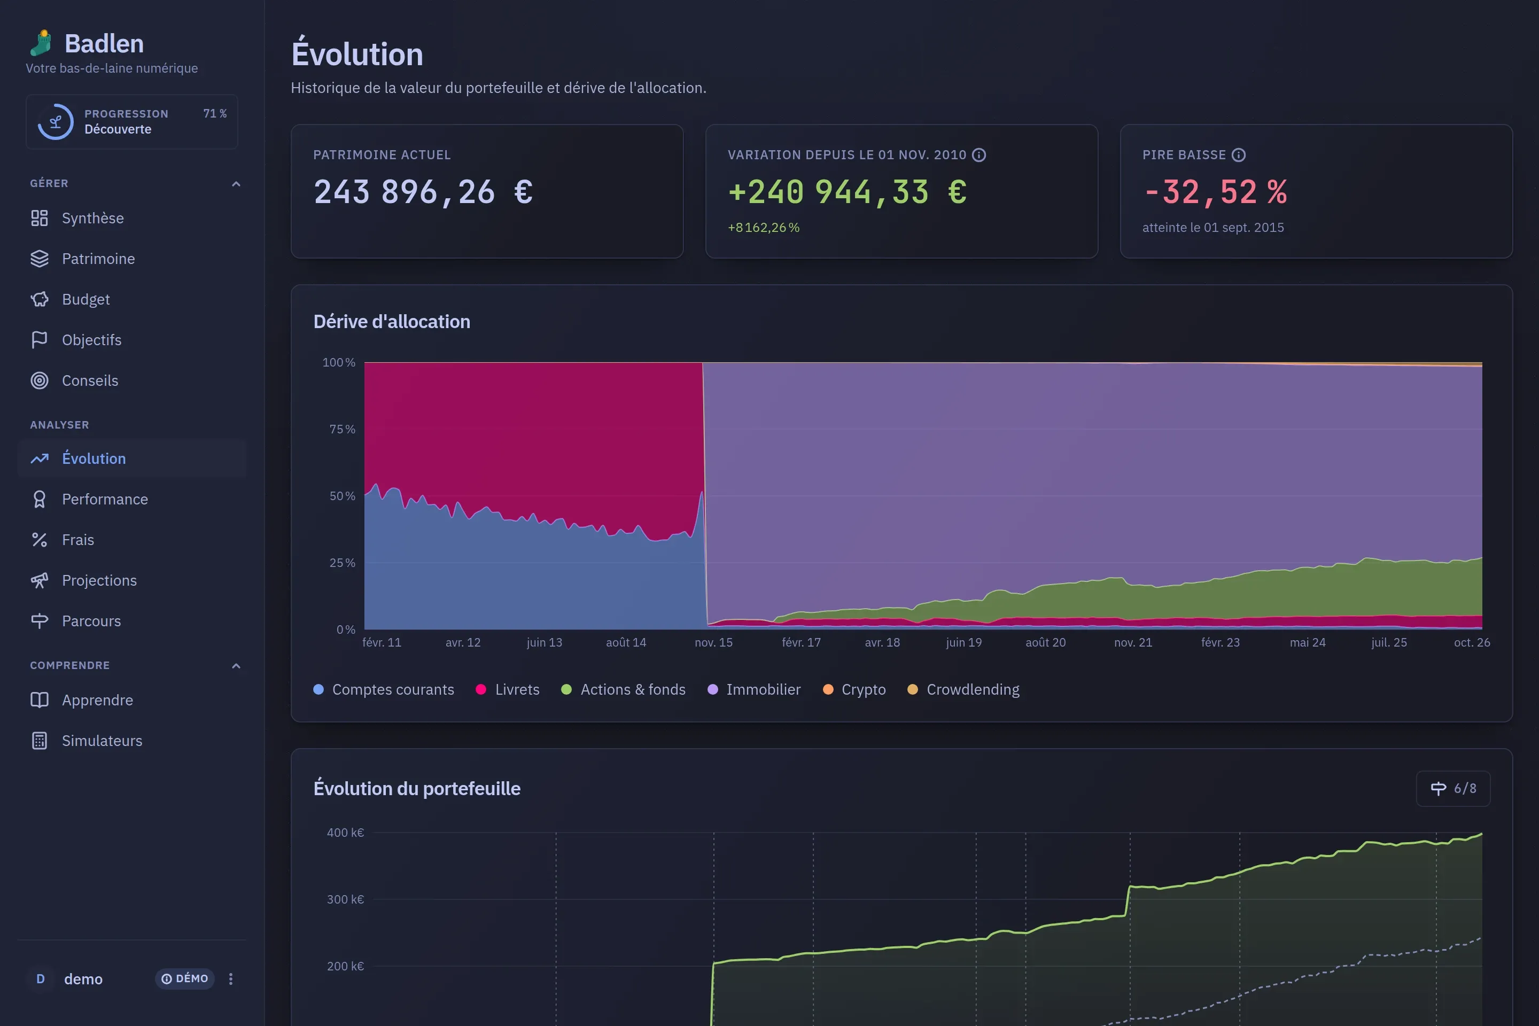Toggle Crowdlending series in legend
This screenshot has width=1539, height=1026.
pyautogui.click(x=963, y=690)
